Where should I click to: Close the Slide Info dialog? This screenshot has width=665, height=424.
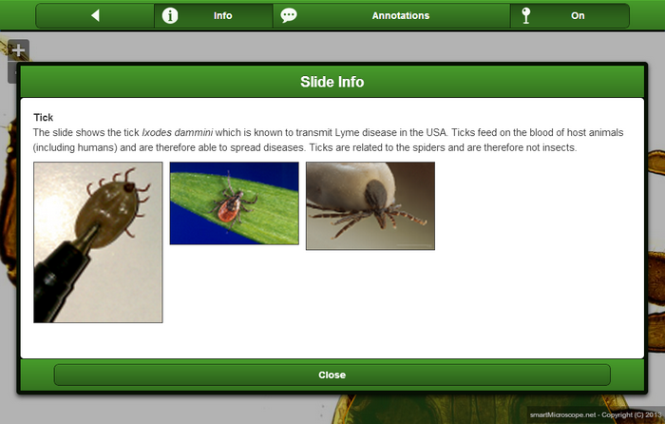[332, 376]
